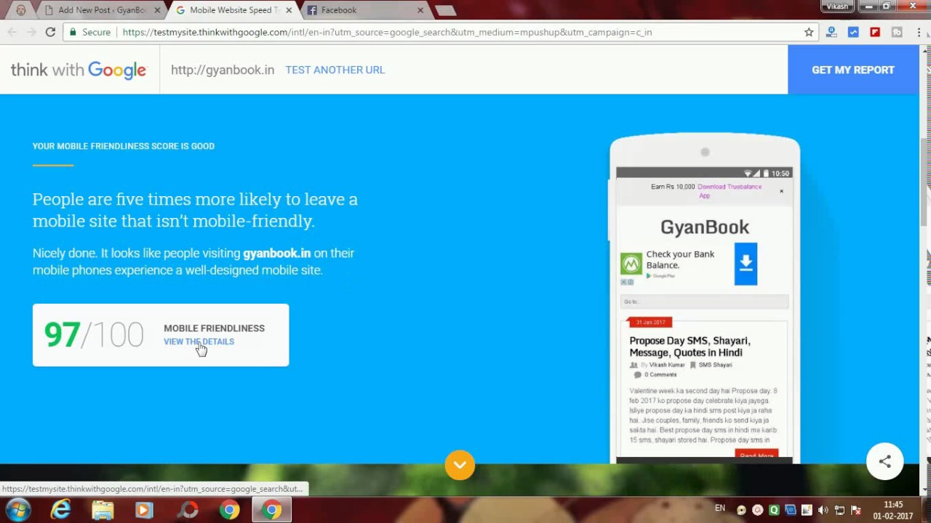Click the bold gyanbook.in text in description
The width and height of the screenshot is (931, 523).
pos(276,253)
